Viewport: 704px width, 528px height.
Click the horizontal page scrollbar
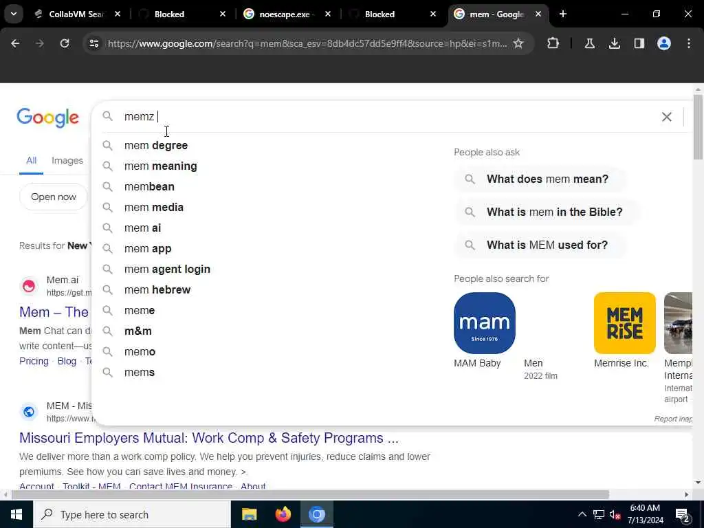click(310, 495)
